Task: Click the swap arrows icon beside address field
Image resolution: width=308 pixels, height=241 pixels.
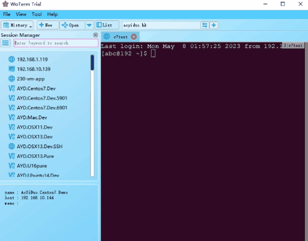Action: [x=205, y=25]
